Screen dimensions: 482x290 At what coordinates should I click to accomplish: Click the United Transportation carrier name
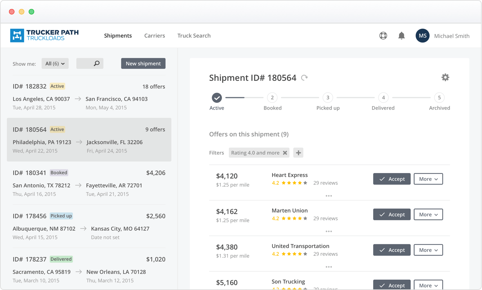(x=300, y=246)
